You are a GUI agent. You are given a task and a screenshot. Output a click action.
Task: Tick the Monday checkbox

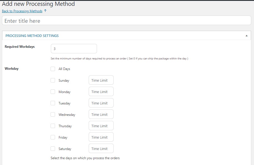[53, 92]
